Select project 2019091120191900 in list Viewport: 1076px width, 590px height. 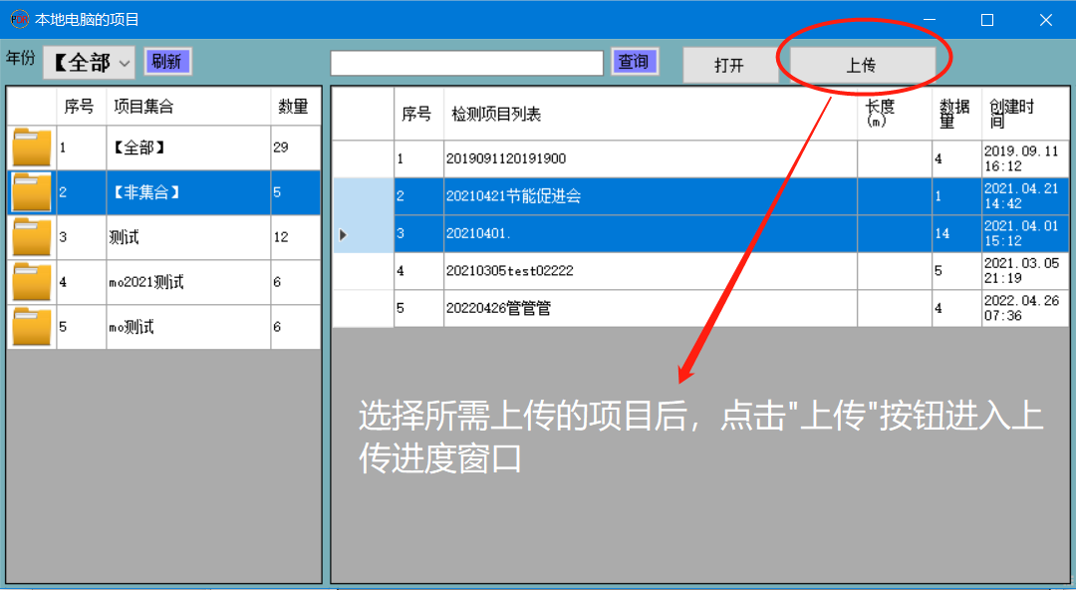pos(650,158)
